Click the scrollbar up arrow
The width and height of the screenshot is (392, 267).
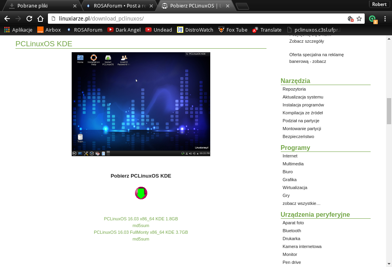click(x=389, y=39)
